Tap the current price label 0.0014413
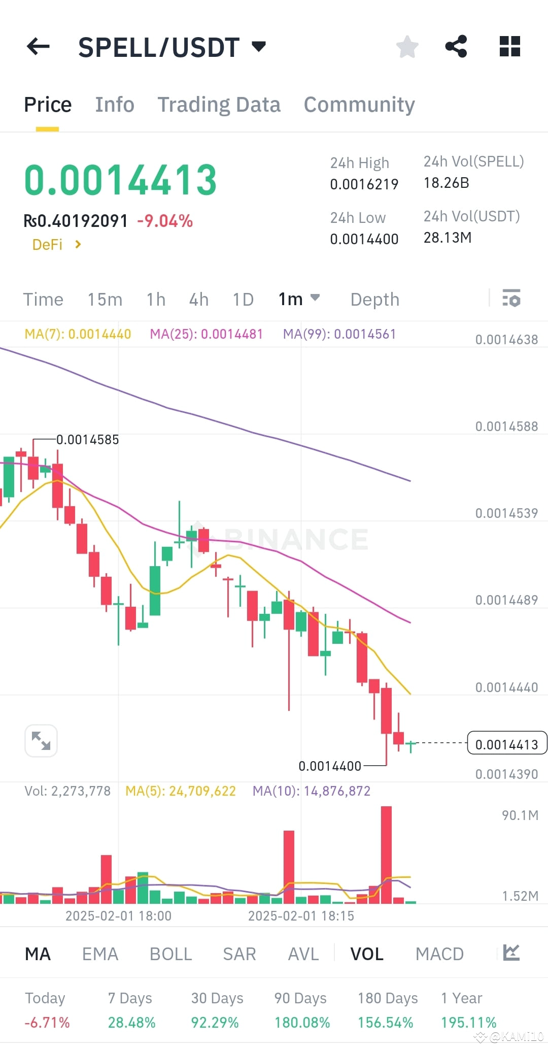 pos(506,744)
